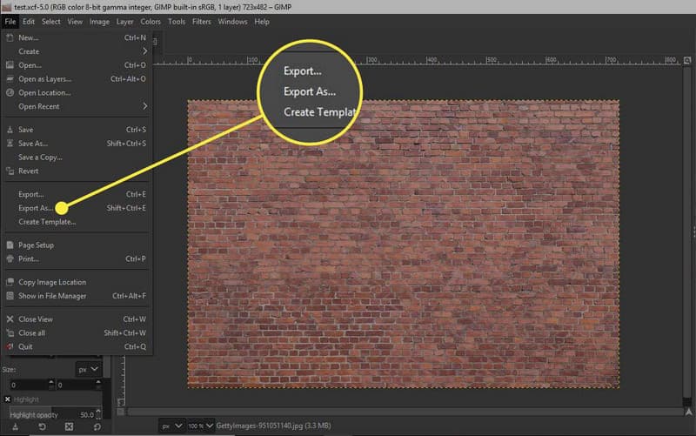The height and width of the screenshot is (436, 696).
Task: Choose New... in the File menu
Action: click(x=77, y=37)
